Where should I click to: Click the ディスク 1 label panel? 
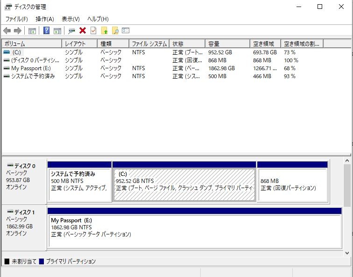tap(24, 228)
